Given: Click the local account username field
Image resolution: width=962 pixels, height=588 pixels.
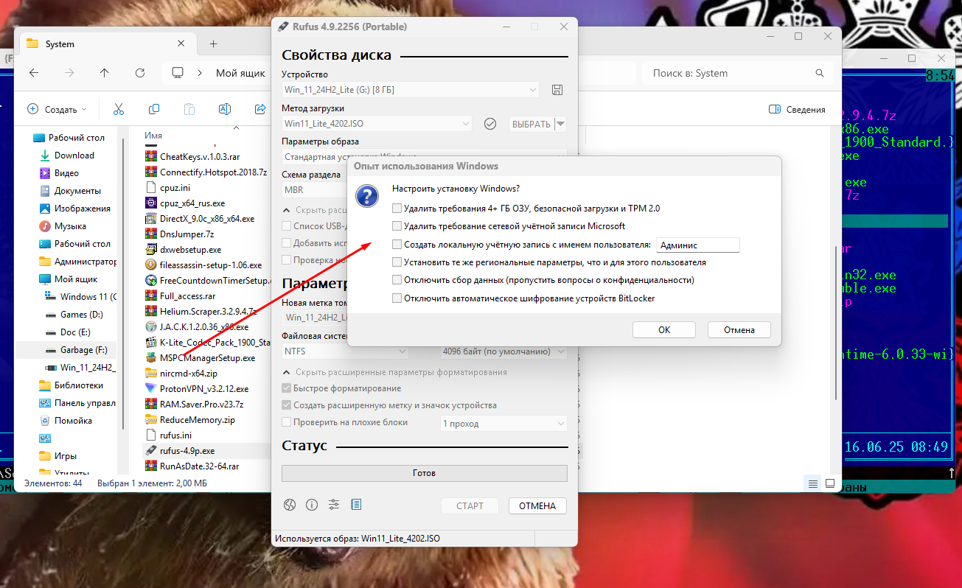Looking at the screenshot, I should 697,245.
